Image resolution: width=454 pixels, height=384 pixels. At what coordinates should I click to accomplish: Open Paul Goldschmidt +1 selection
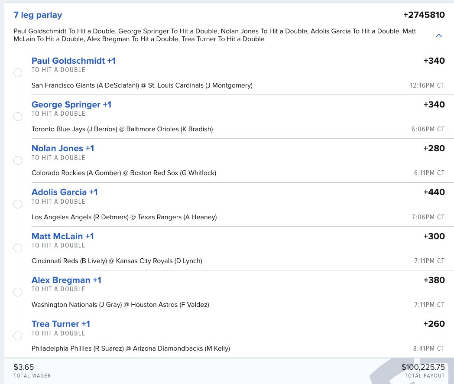pos(74,61)
